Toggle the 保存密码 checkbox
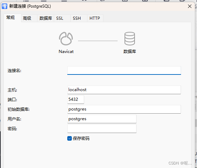Screen dimensions: 197x168 point(69,139)
